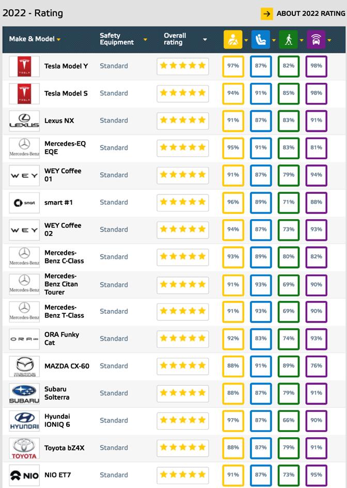Open the Tesla Model S result
The width and height of the screenshot is (347, 488).
tap(66, 94)
